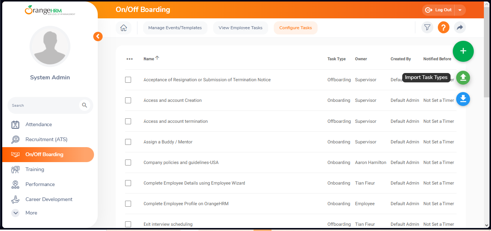Screen dimensions: 491x231
Task: Open the Career Development menu item
Action: point(49,200)
